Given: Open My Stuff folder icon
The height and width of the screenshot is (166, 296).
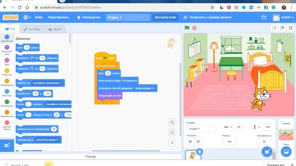Looking at the screenshot, I should [x=264, y=18].
